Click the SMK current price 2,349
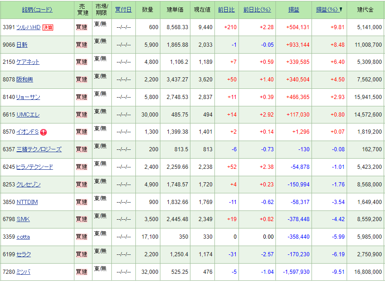Image resolution: width=385 pixels, height=284 pixels. 205,219
